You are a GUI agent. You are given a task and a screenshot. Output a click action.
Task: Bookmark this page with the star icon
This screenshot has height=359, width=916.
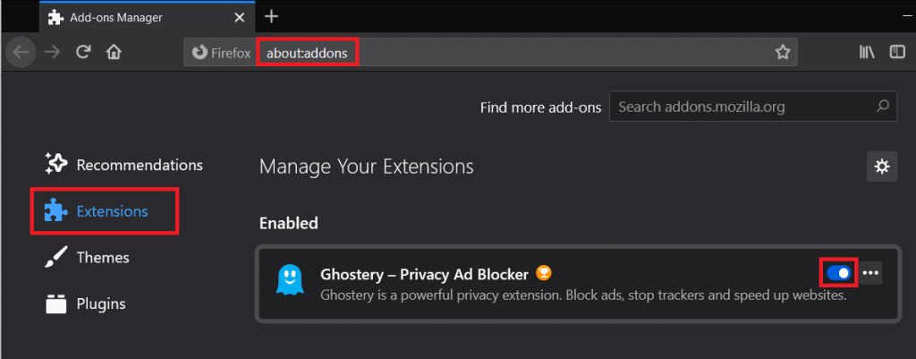(783, 52)
